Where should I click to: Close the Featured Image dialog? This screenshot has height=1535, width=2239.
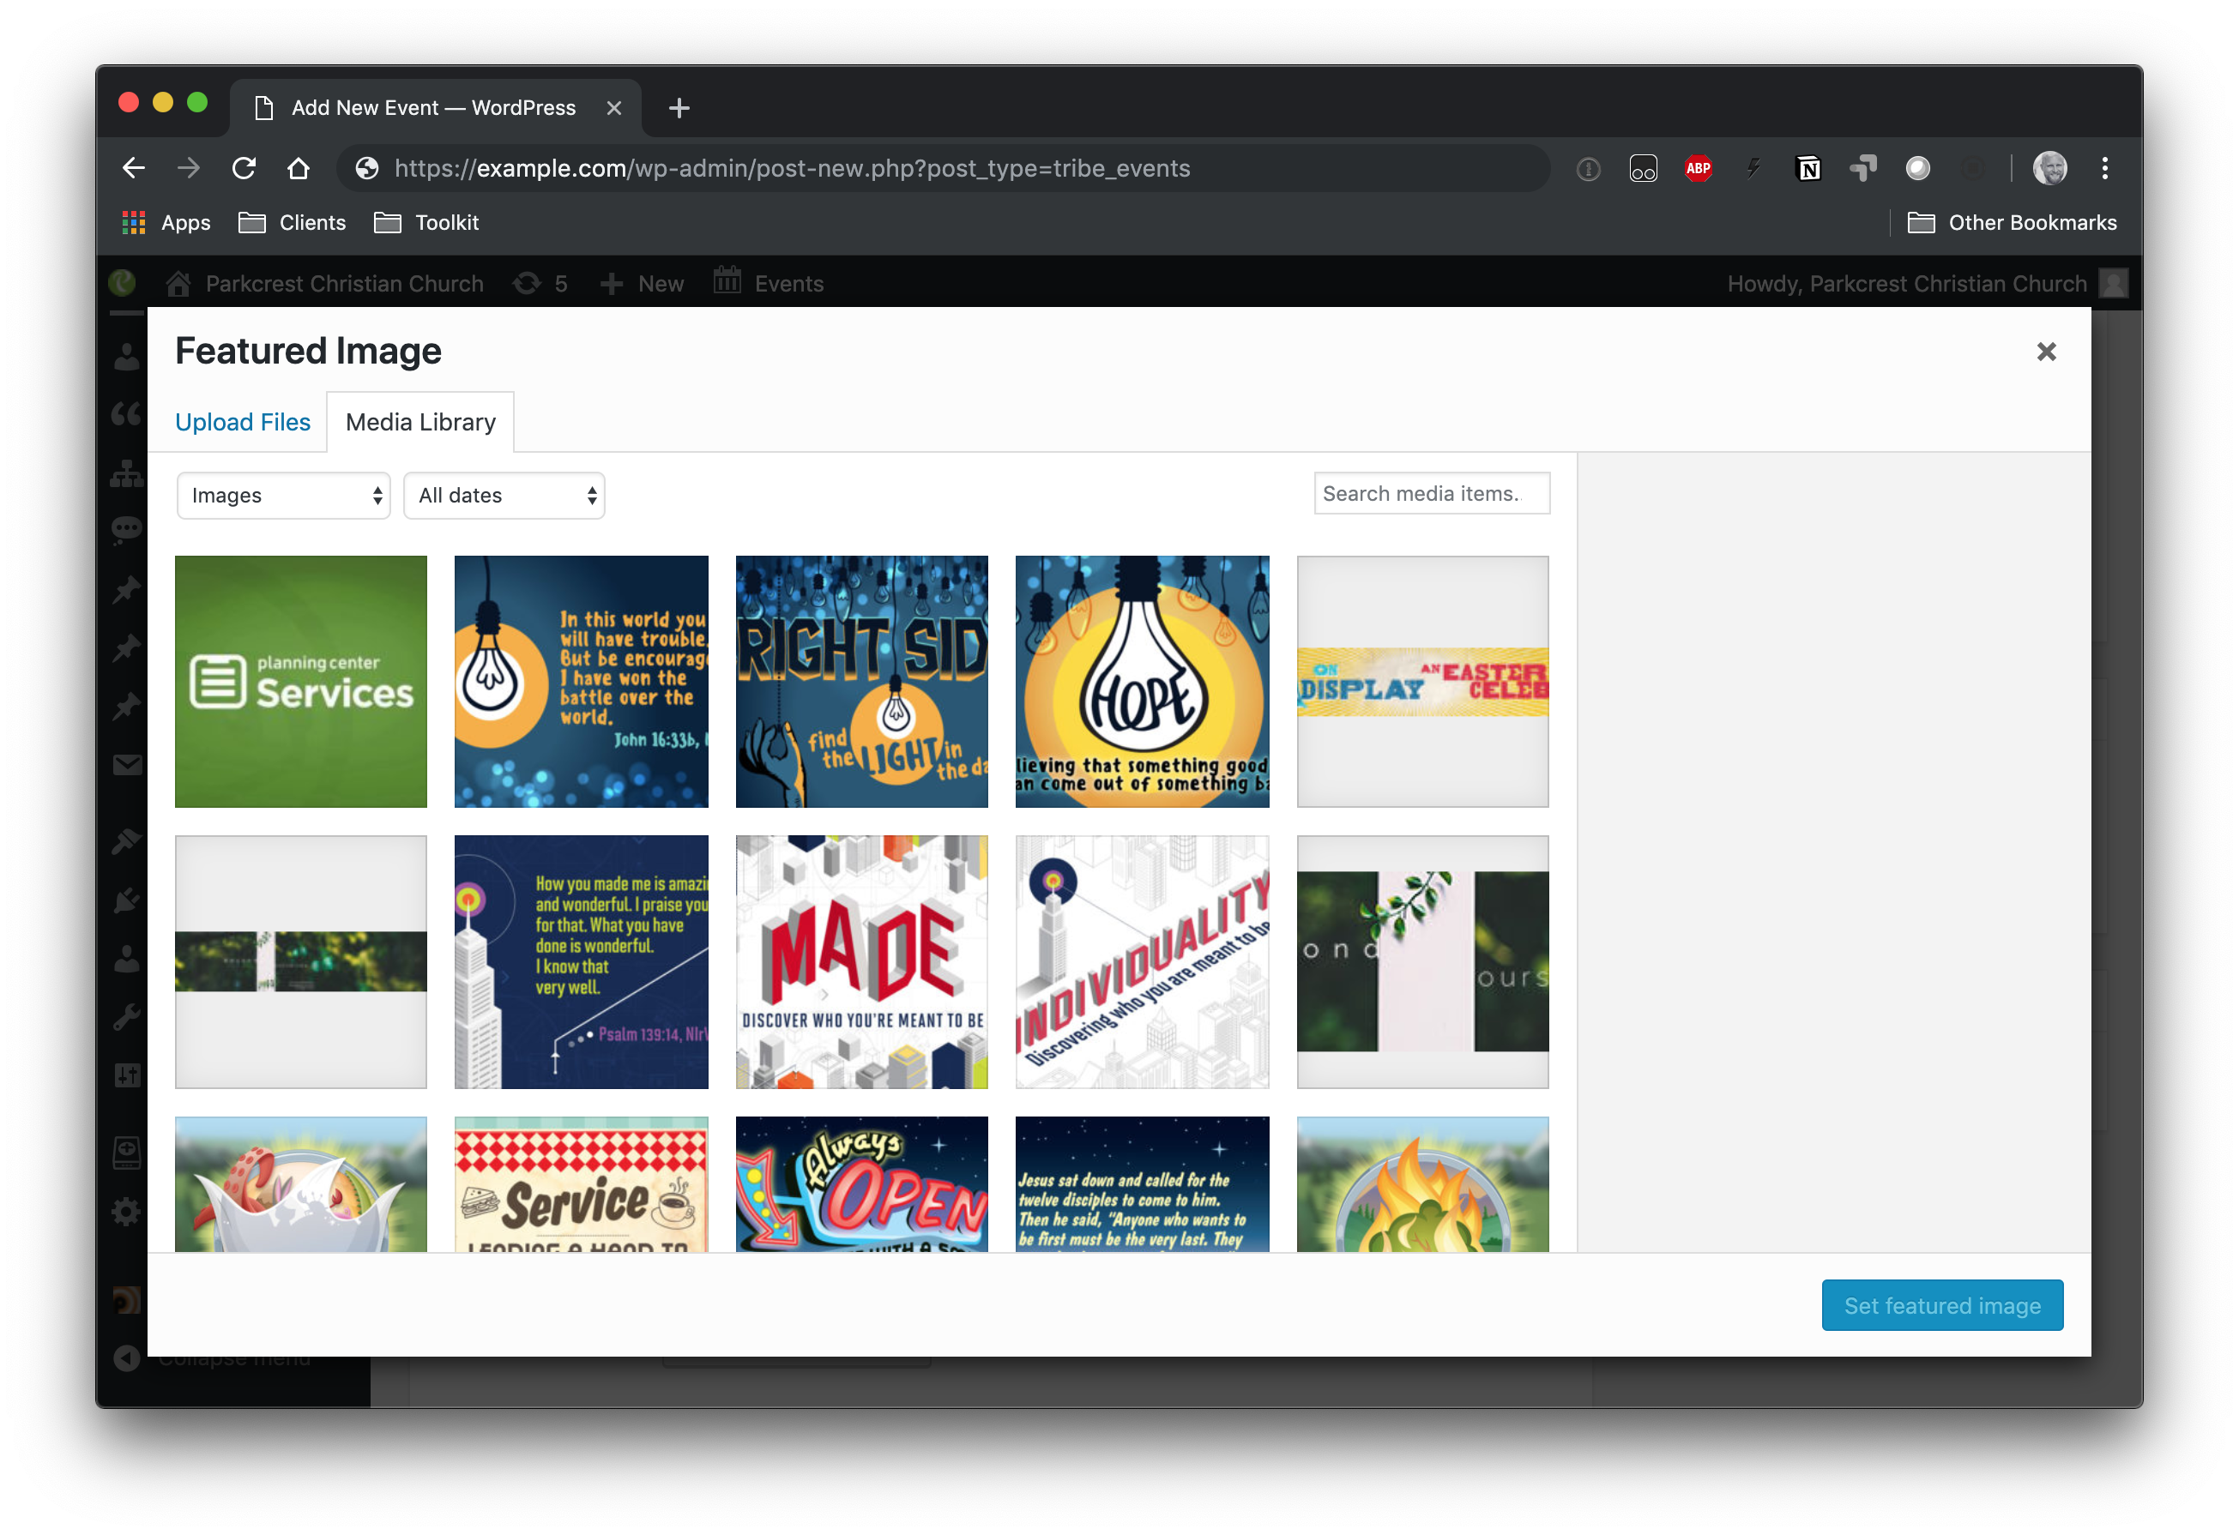click(2045, 352)
